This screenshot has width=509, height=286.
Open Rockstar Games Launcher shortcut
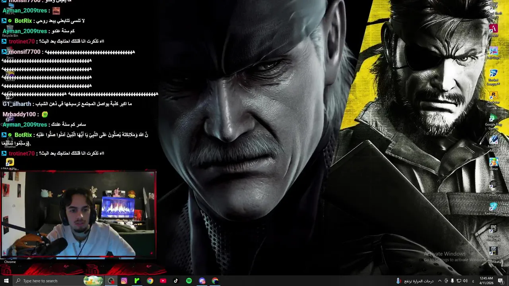(493, 99)
